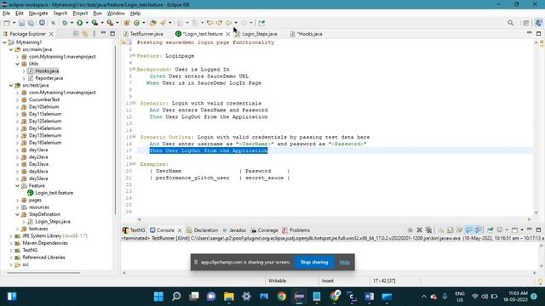
Task: Select Login_test.feature in Package Explorer
Action: coord(50,193)
